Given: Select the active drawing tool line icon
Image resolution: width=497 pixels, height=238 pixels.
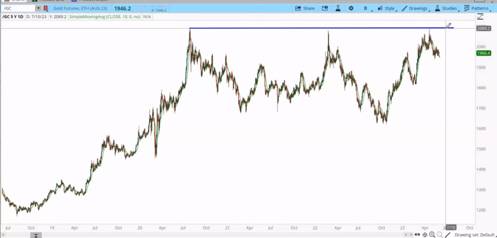Looking at the screenshot, I should (448, 235).
